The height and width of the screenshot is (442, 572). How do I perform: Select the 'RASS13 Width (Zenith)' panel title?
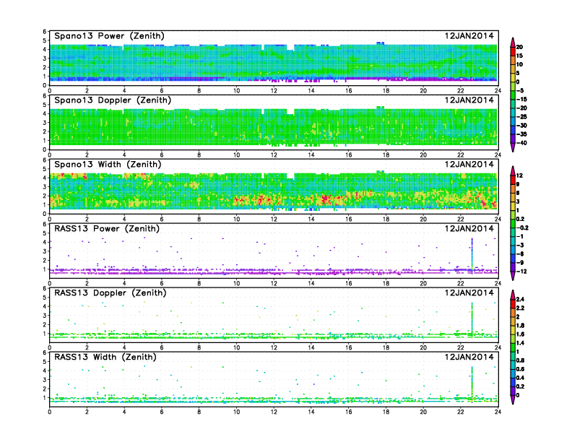point(105,357)
